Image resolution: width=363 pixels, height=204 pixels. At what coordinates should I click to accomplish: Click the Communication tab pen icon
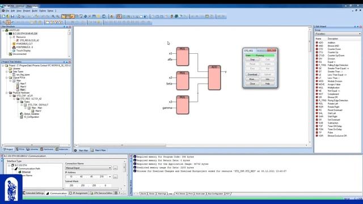tap(48, 193)
